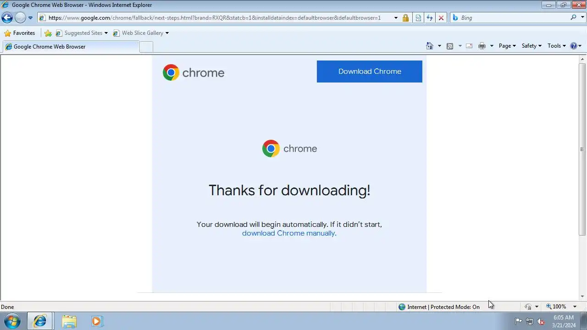Open a new tab
The image size is (587, 330).
(146, 47)
